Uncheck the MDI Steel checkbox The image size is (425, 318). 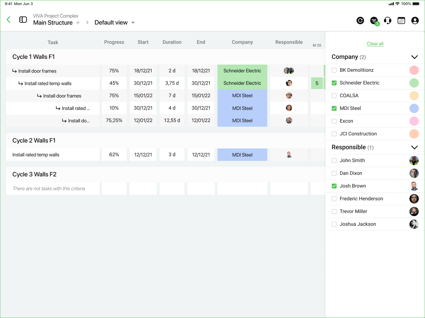[x=334, y=108]
